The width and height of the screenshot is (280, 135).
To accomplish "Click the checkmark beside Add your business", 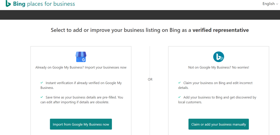I will (179, 97).
